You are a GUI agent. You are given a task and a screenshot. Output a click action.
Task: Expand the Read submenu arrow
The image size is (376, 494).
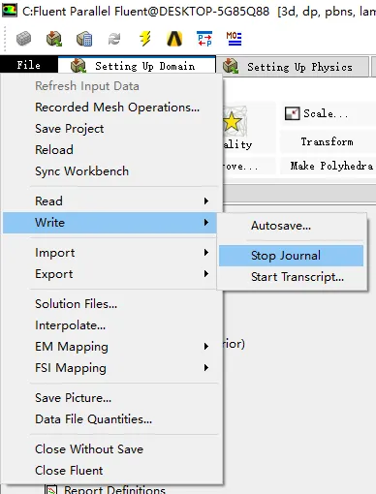tap(206, 201)
